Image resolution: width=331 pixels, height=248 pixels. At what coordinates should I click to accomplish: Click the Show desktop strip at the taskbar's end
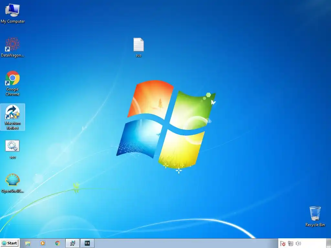tap(329, 243)
